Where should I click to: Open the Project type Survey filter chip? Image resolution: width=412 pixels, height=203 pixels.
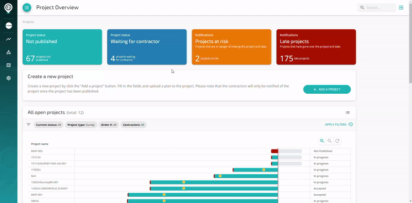tap(81, 125)
